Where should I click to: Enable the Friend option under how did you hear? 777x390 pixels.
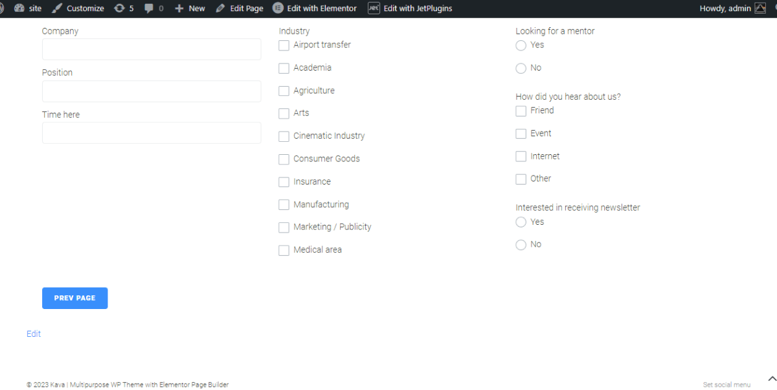521,111
